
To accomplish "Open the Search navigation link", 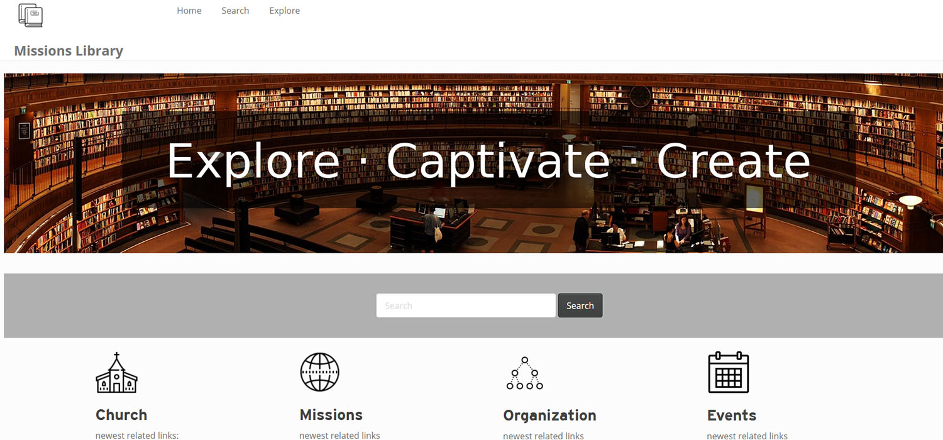I will pos(235,11).
